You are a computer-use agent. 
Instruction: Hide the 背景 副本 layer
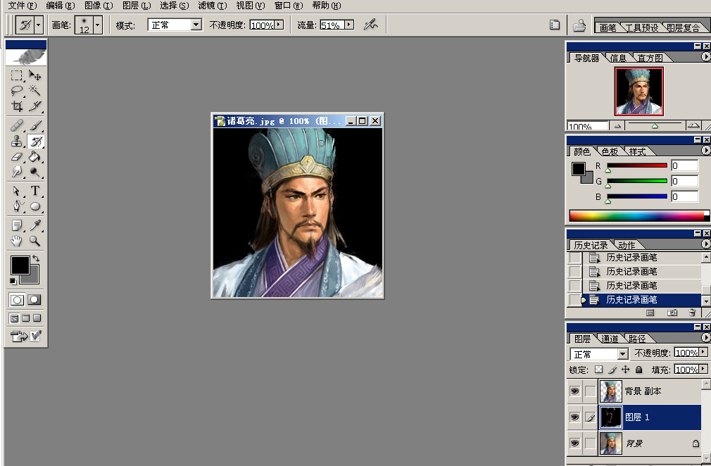click(x=574, y=391)
